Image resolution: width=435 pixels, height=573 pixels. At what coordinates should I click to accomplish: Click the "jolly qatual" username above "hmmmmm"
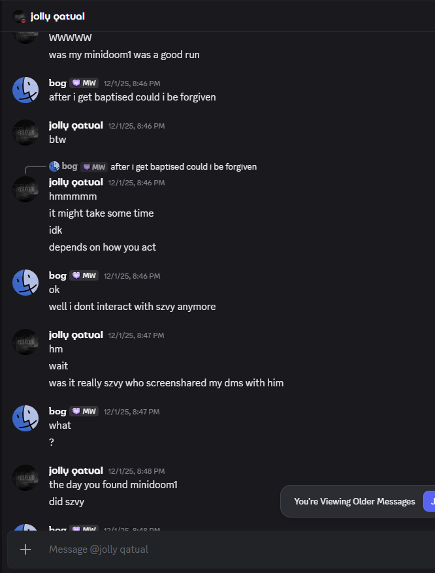tap(76, 182)
